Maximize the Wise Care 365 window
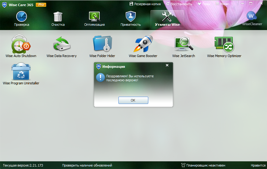Image resolution: width=267 pixels, height=169 pixels. click(x=251, y=3)
